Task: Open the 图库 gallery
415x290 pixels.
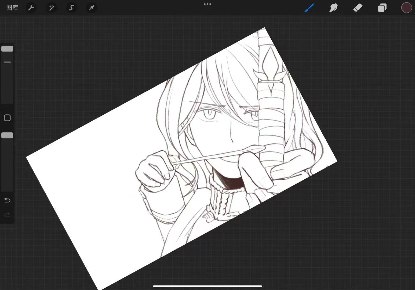Action: [x=12, y=8]
